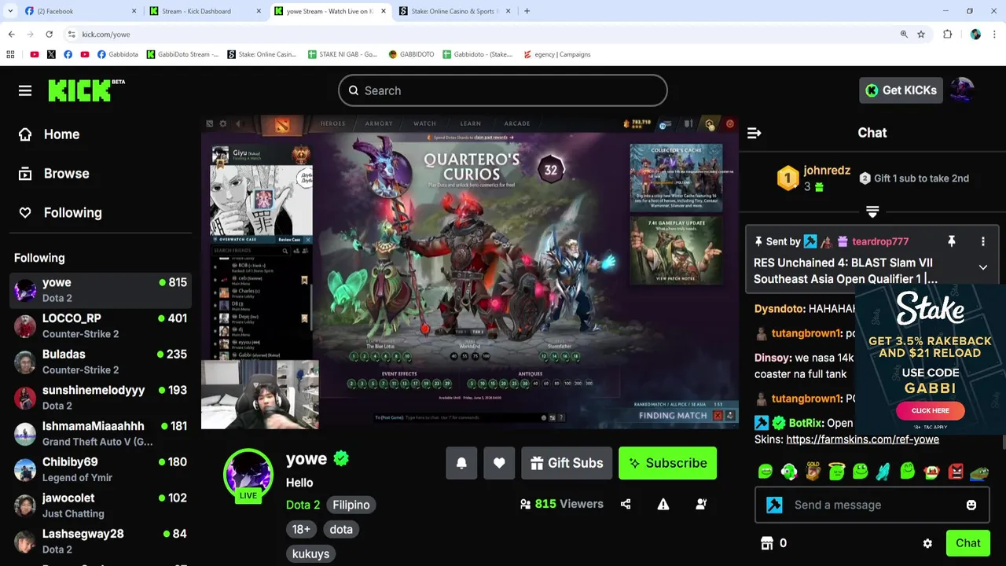Open the chat identity badge icon
1006x566 pixels.
774,505
